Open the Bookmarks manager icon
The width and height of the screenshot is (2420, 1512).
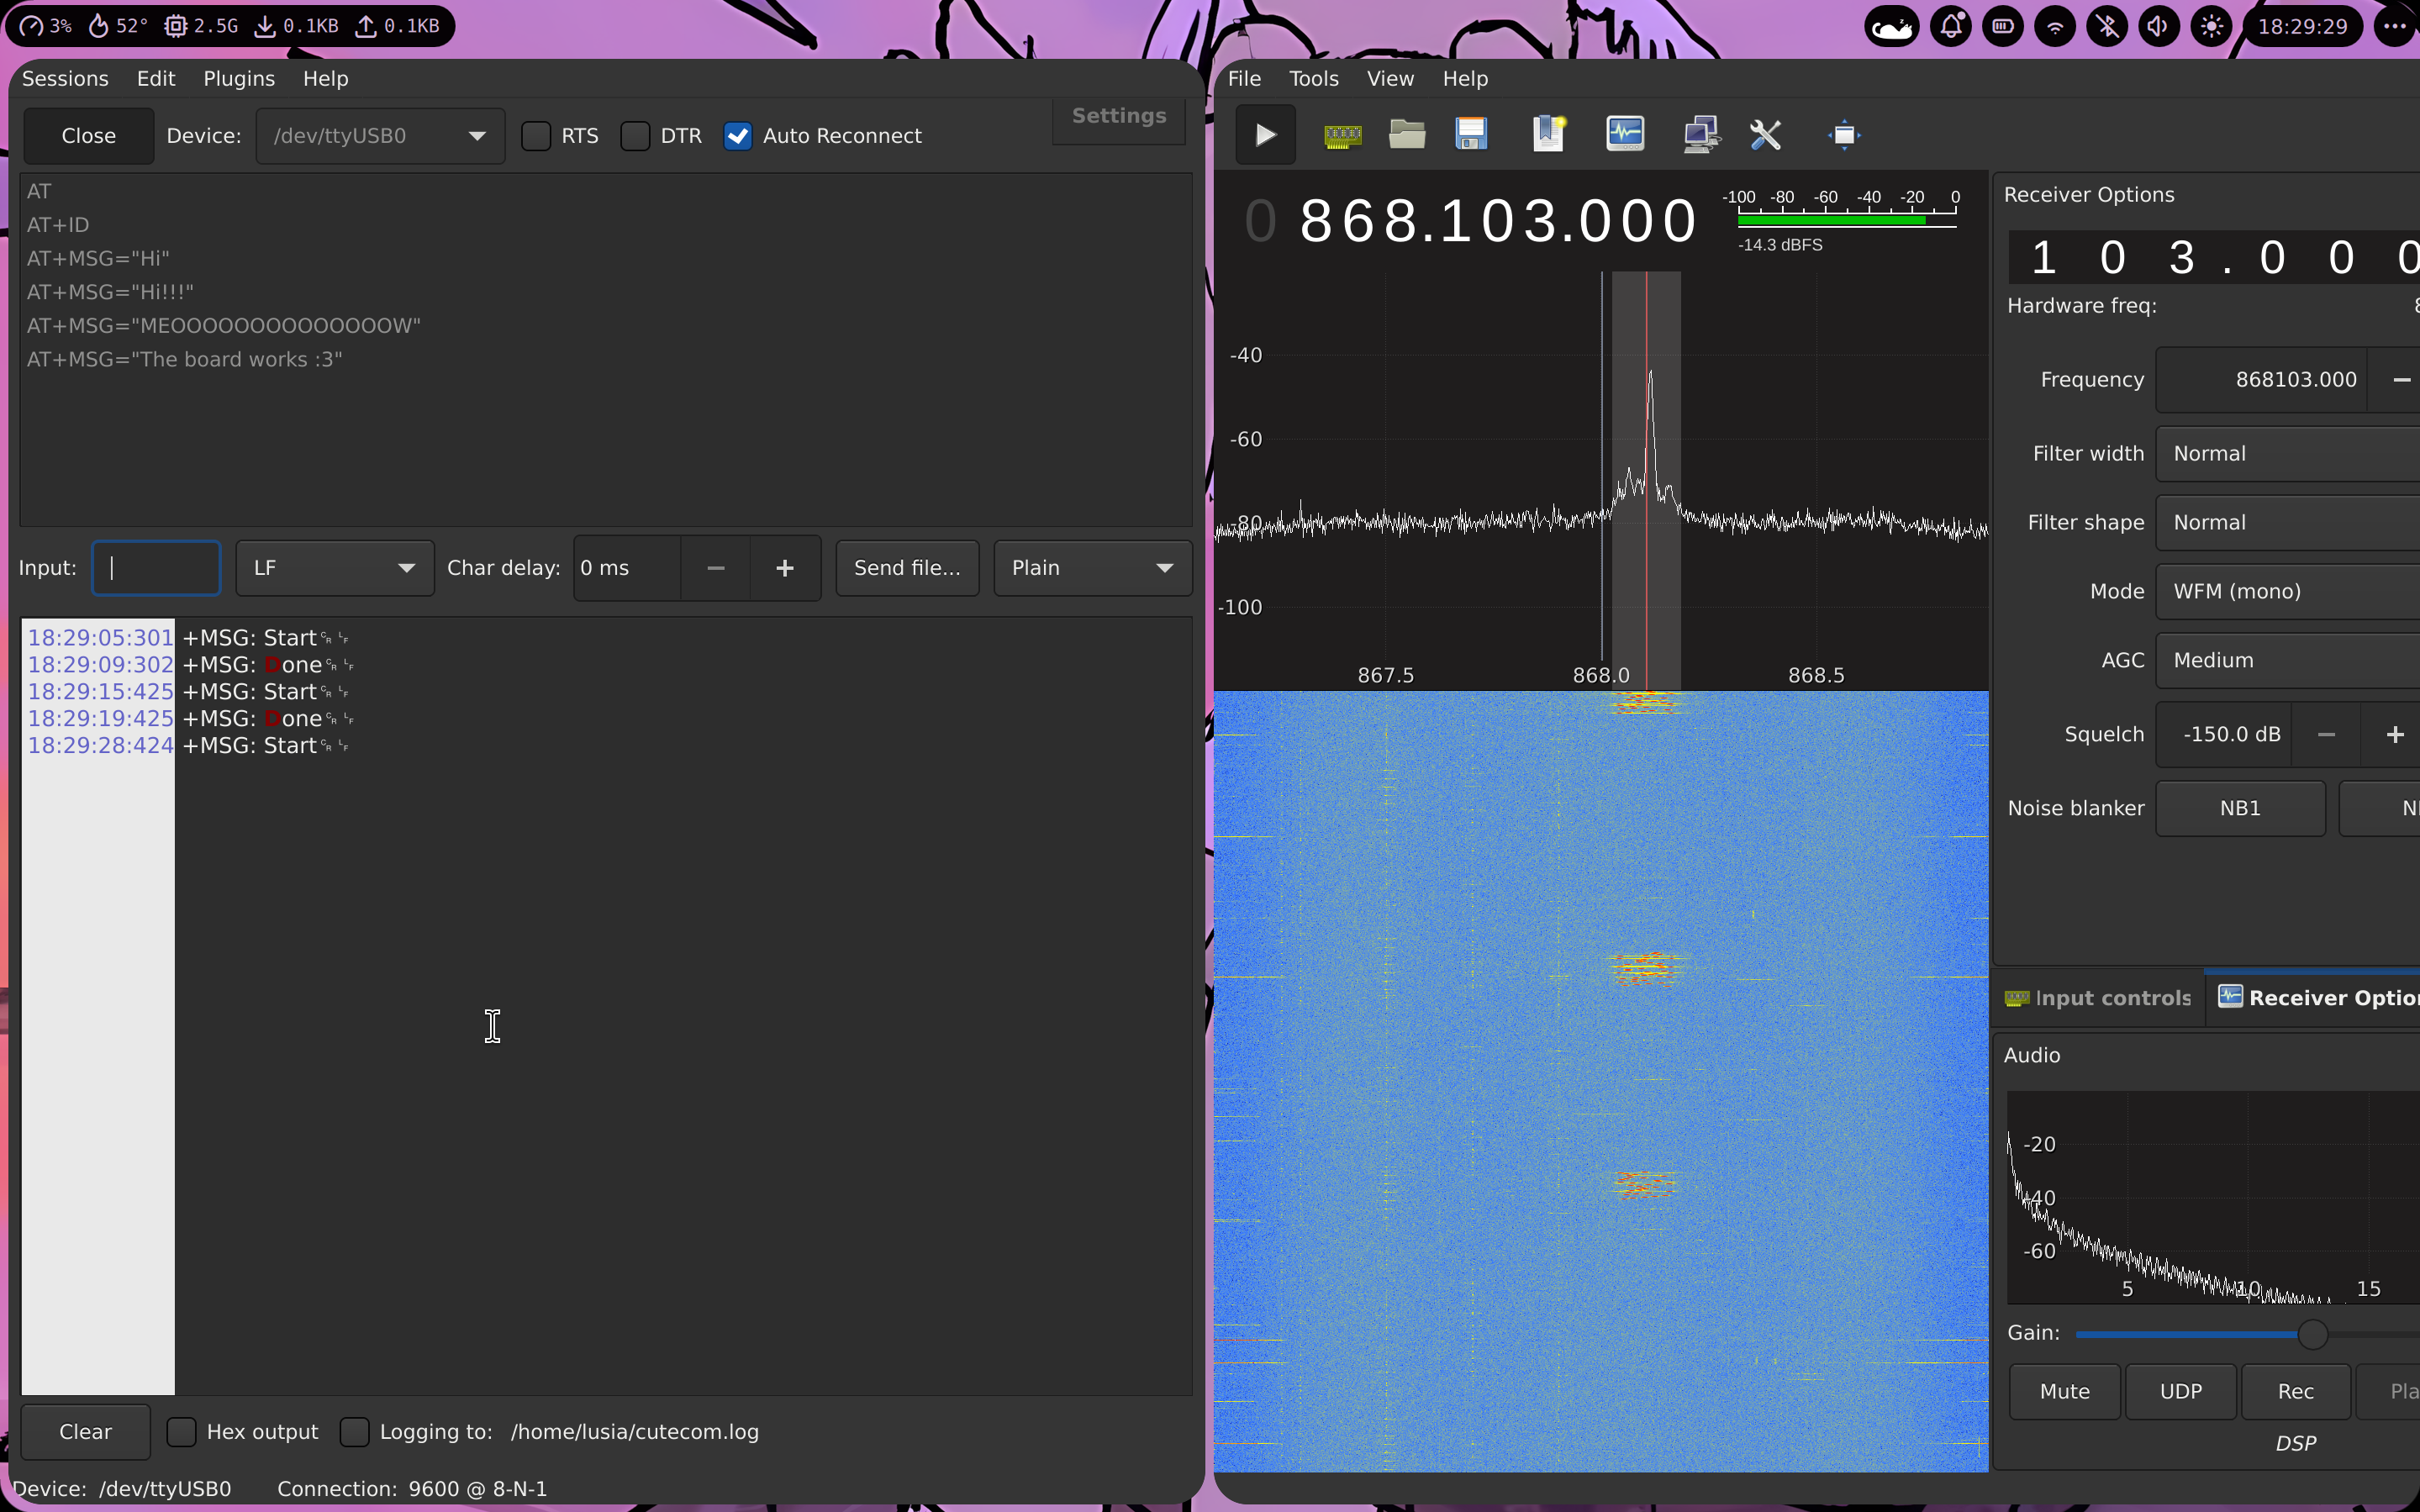pos(1547,134)
